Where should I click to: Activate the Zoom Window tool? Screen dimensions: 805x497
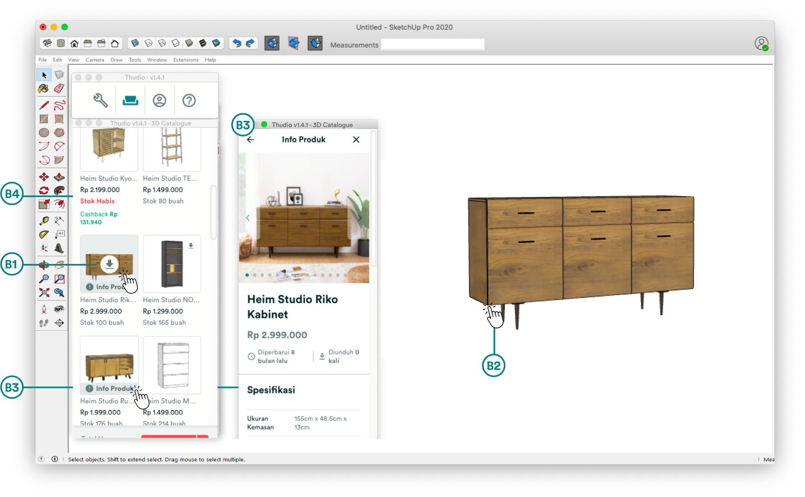point(59,279)
